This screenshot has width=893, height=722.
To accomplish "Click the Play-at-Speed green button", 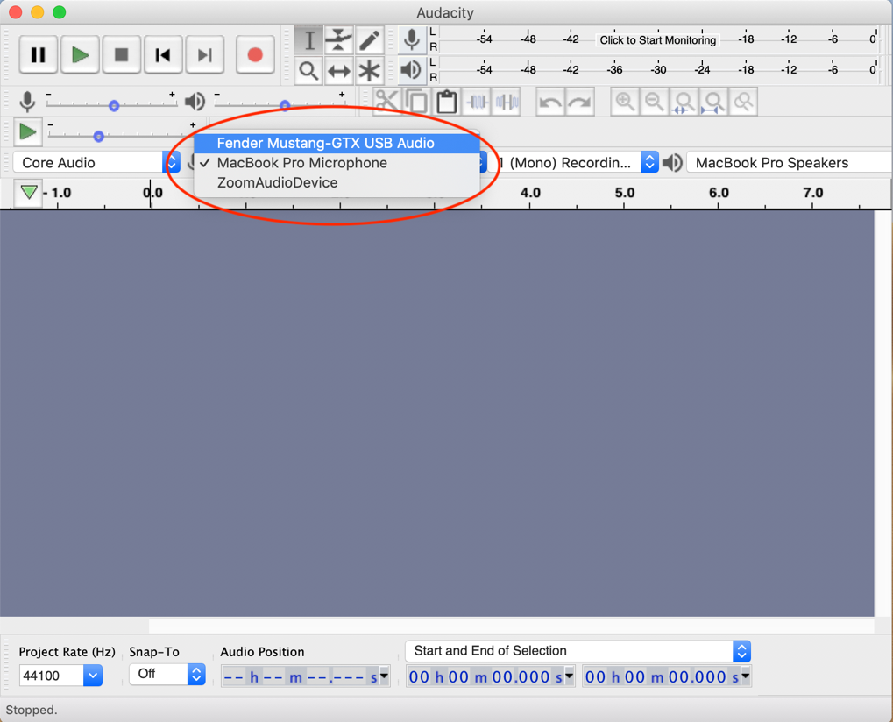I will tap(27, 132).
